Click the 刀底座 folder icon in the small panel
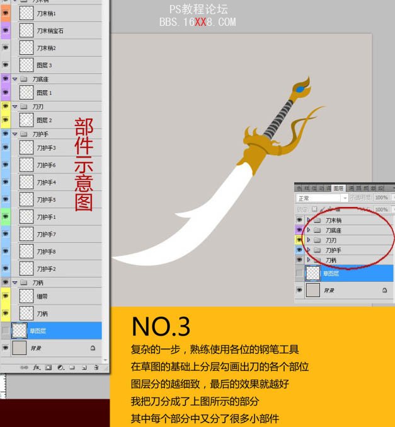395x427 pixels. 318,230
